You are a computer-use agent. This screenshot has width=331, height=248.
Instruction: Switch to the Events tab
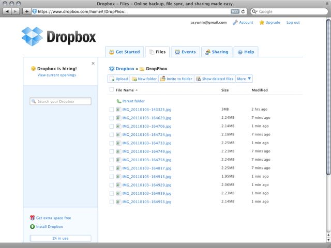185,52
